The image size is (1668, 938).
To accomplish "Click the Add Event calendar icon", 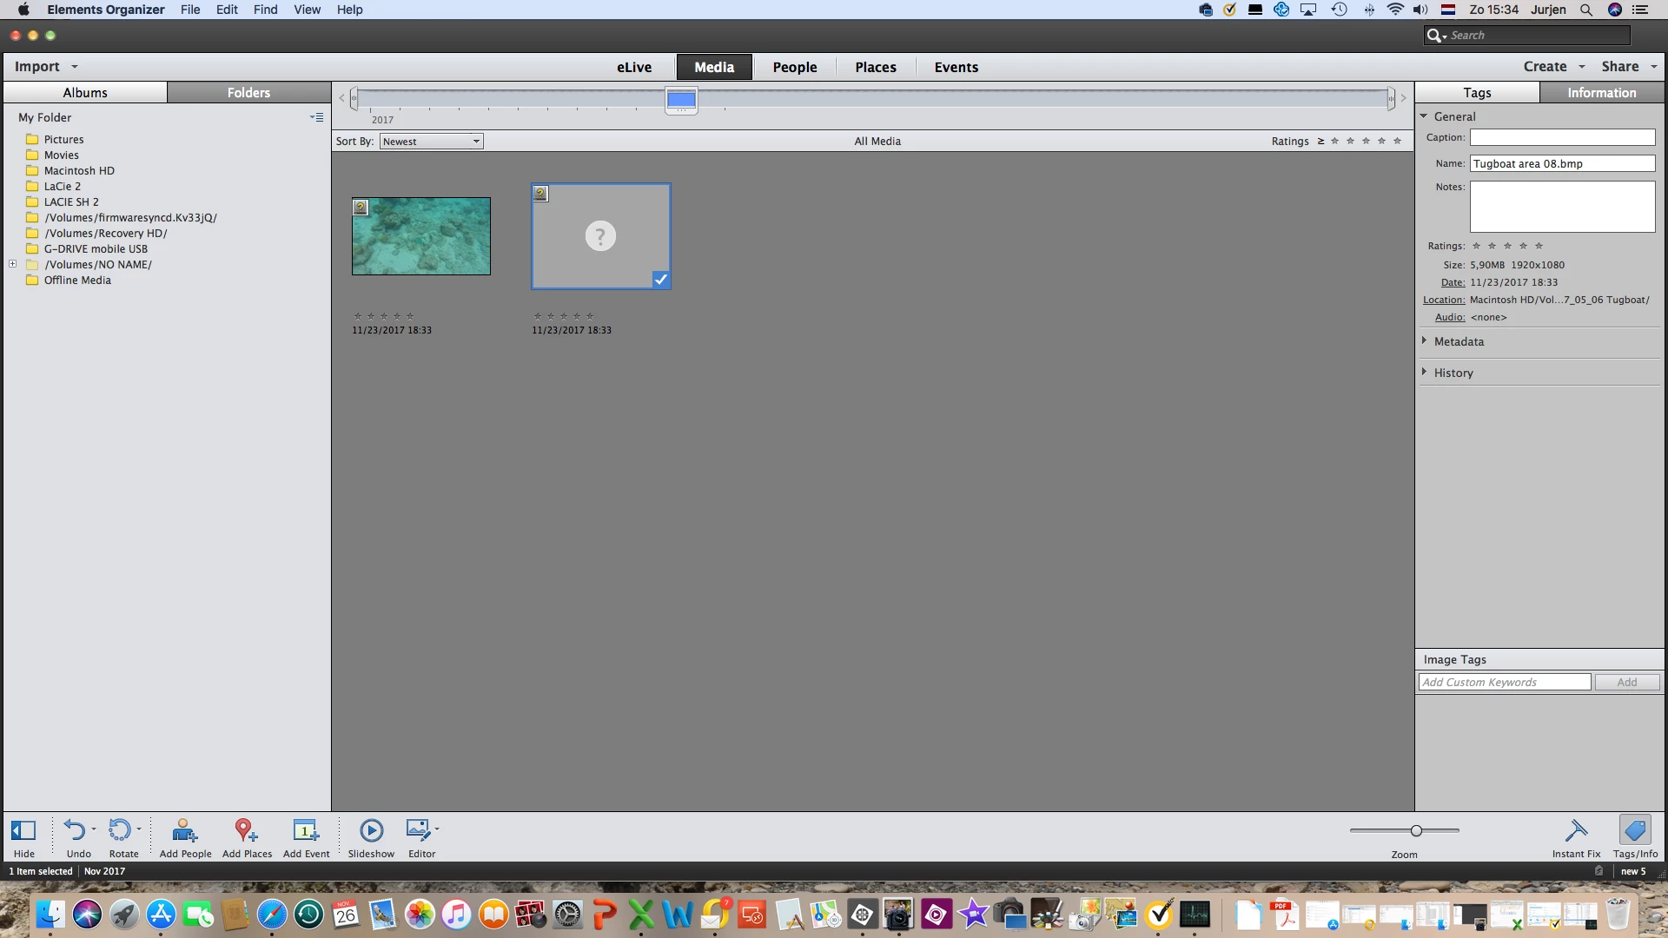I will 306,831.
